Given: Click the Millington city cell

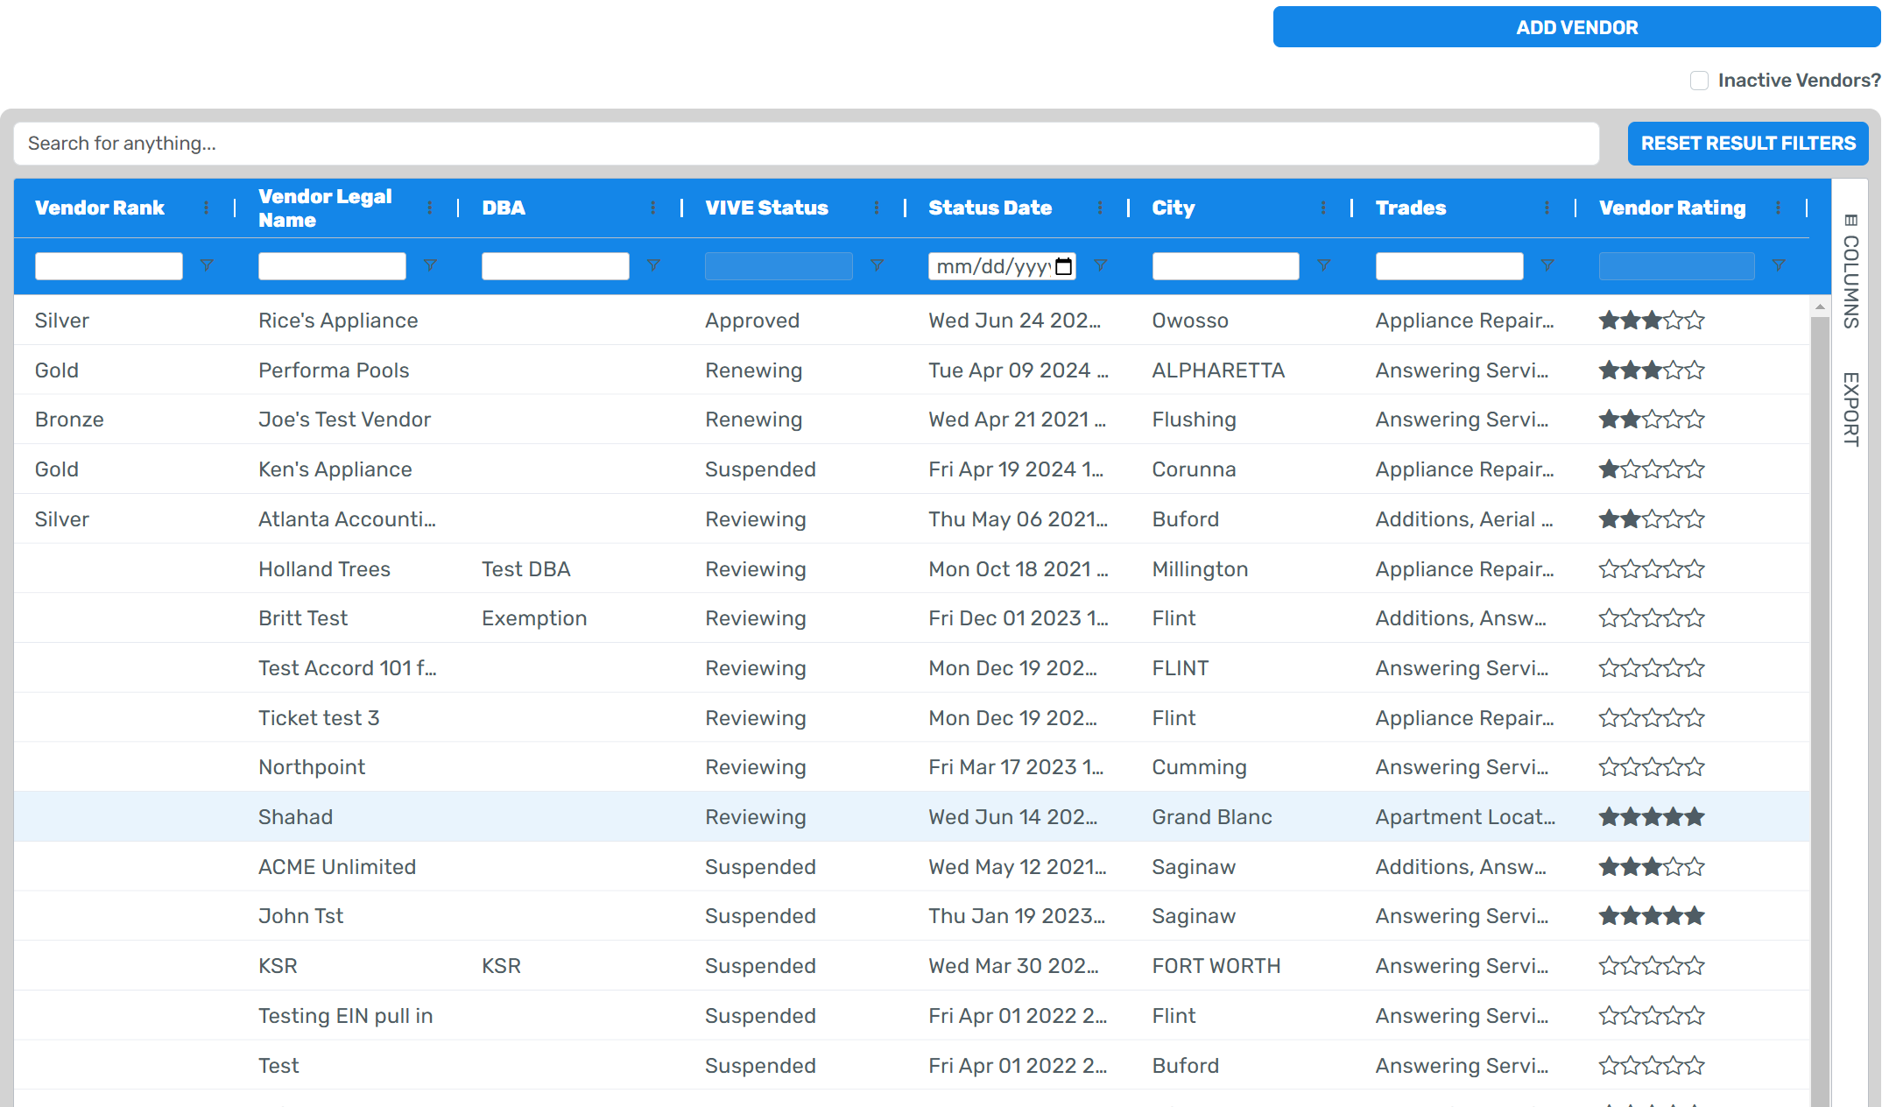Looking at the screenshot, I should coord(1200,569).
